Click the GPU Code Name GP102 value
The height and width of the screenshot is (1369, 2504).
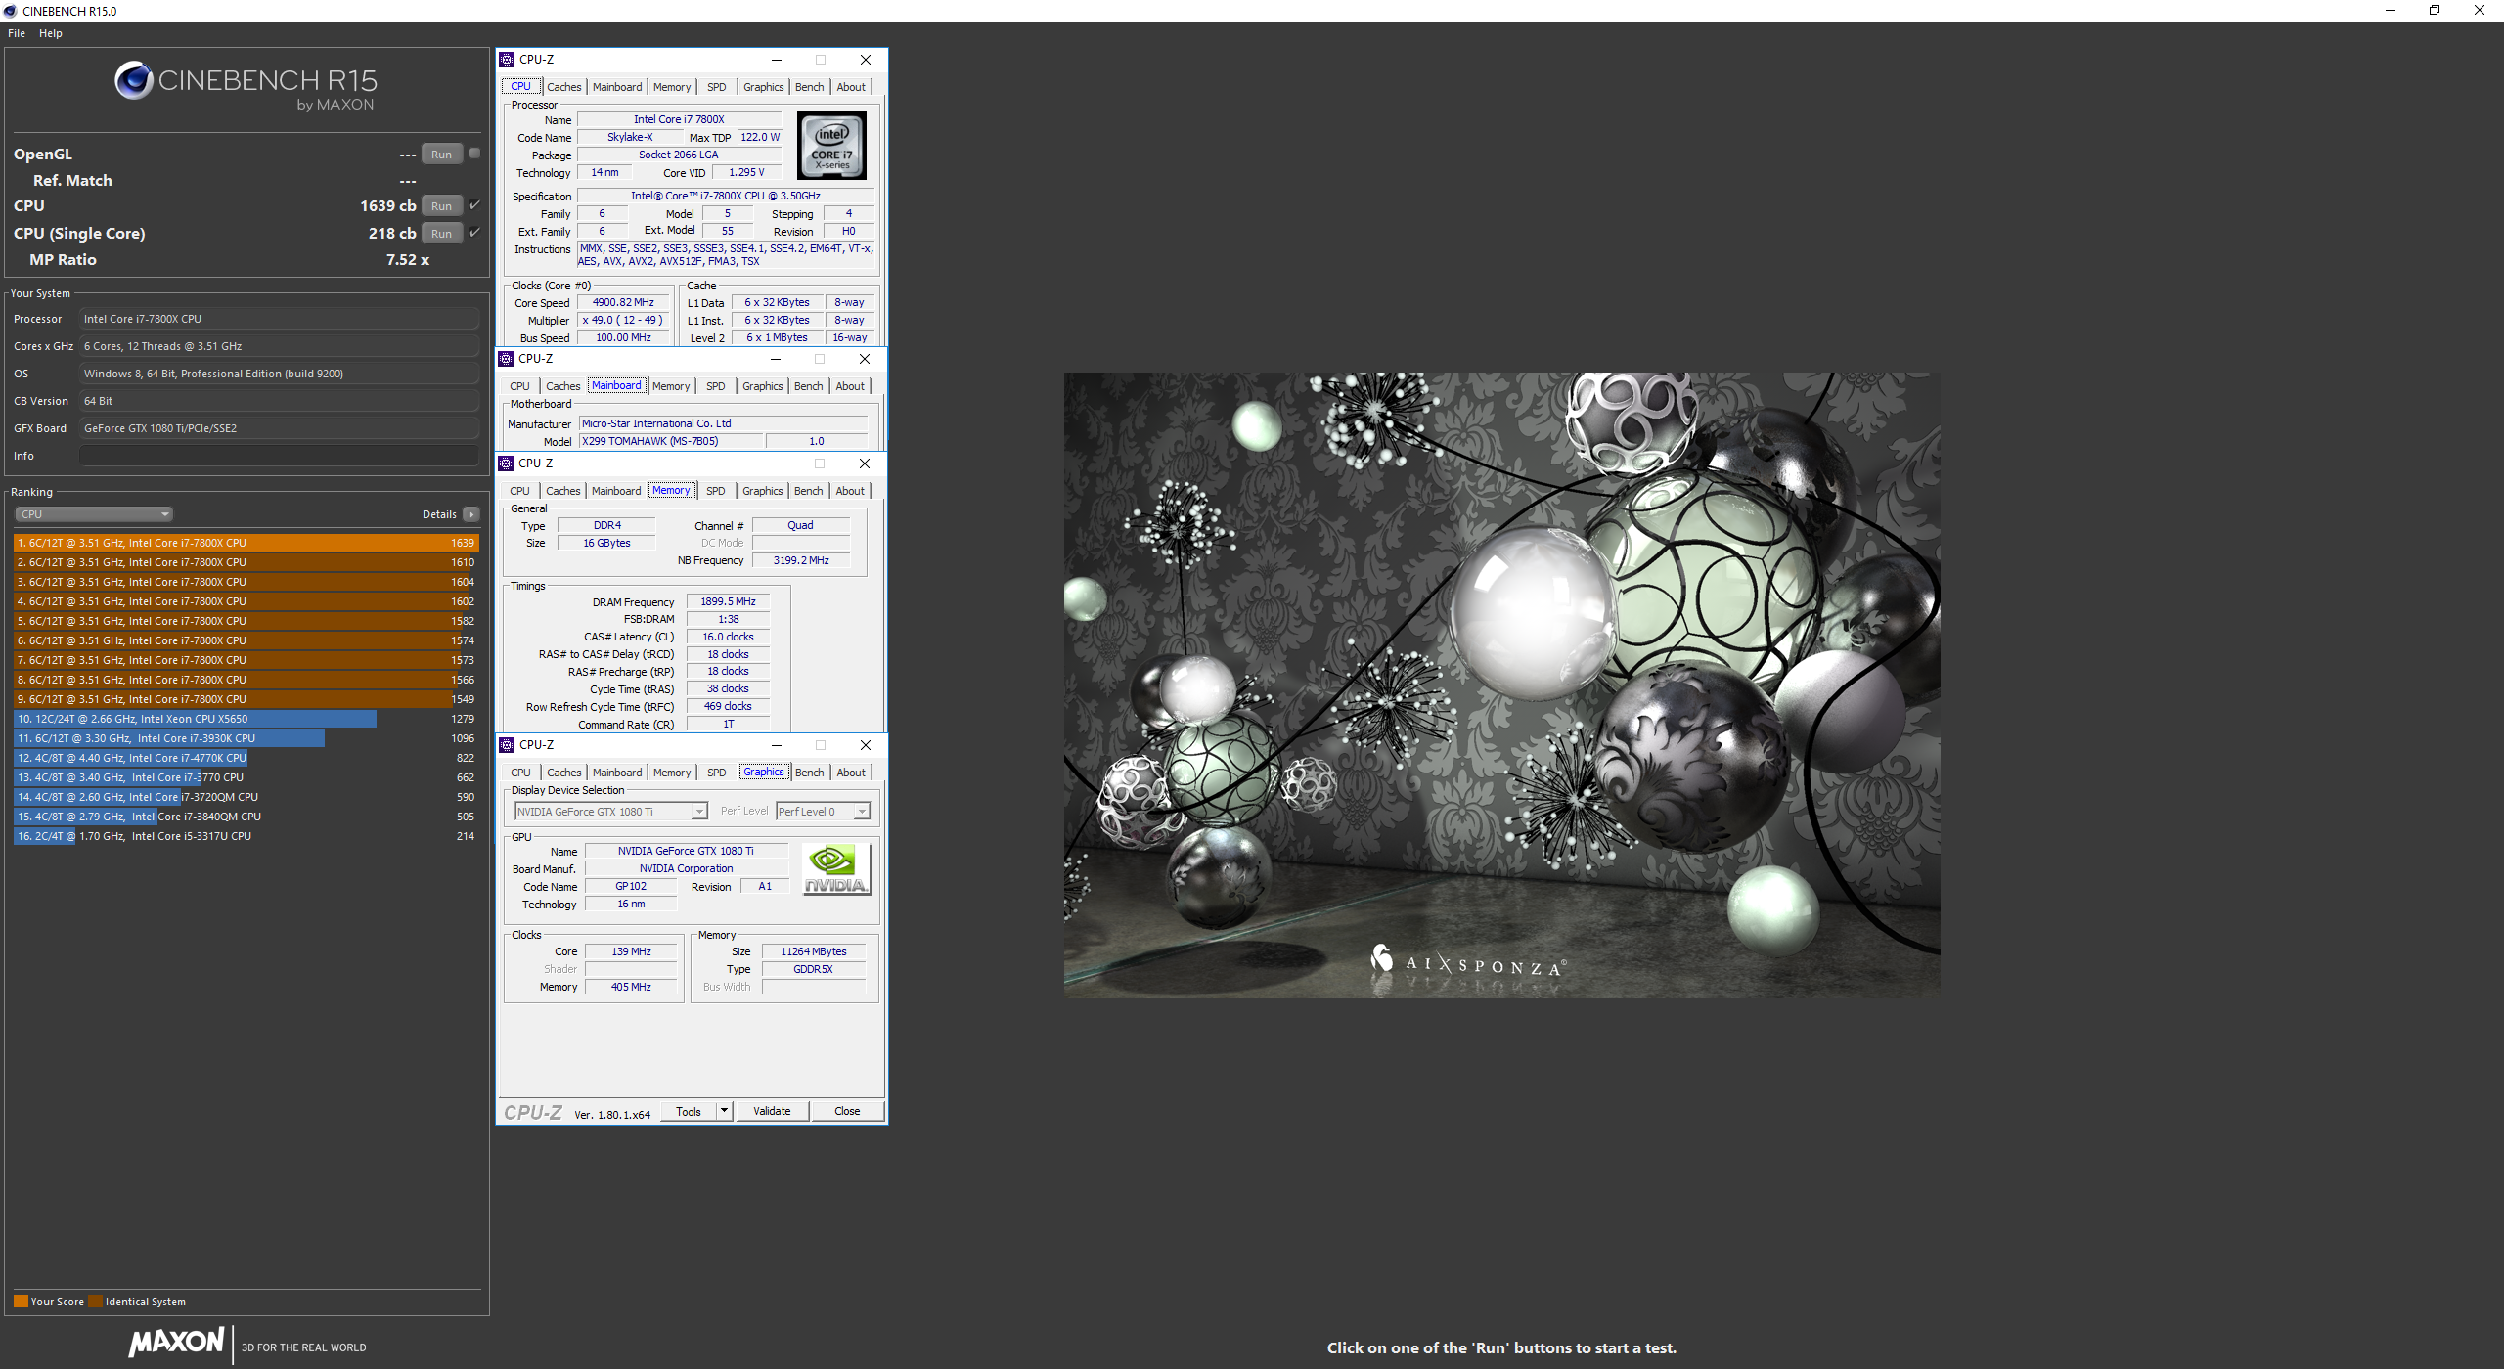tap(631, 887)
